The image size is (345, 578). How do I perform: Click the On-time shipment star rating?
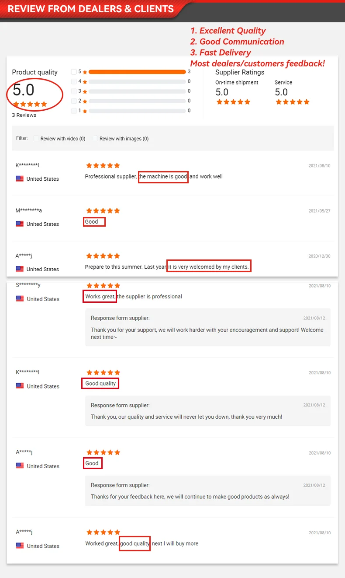[233, 102]
